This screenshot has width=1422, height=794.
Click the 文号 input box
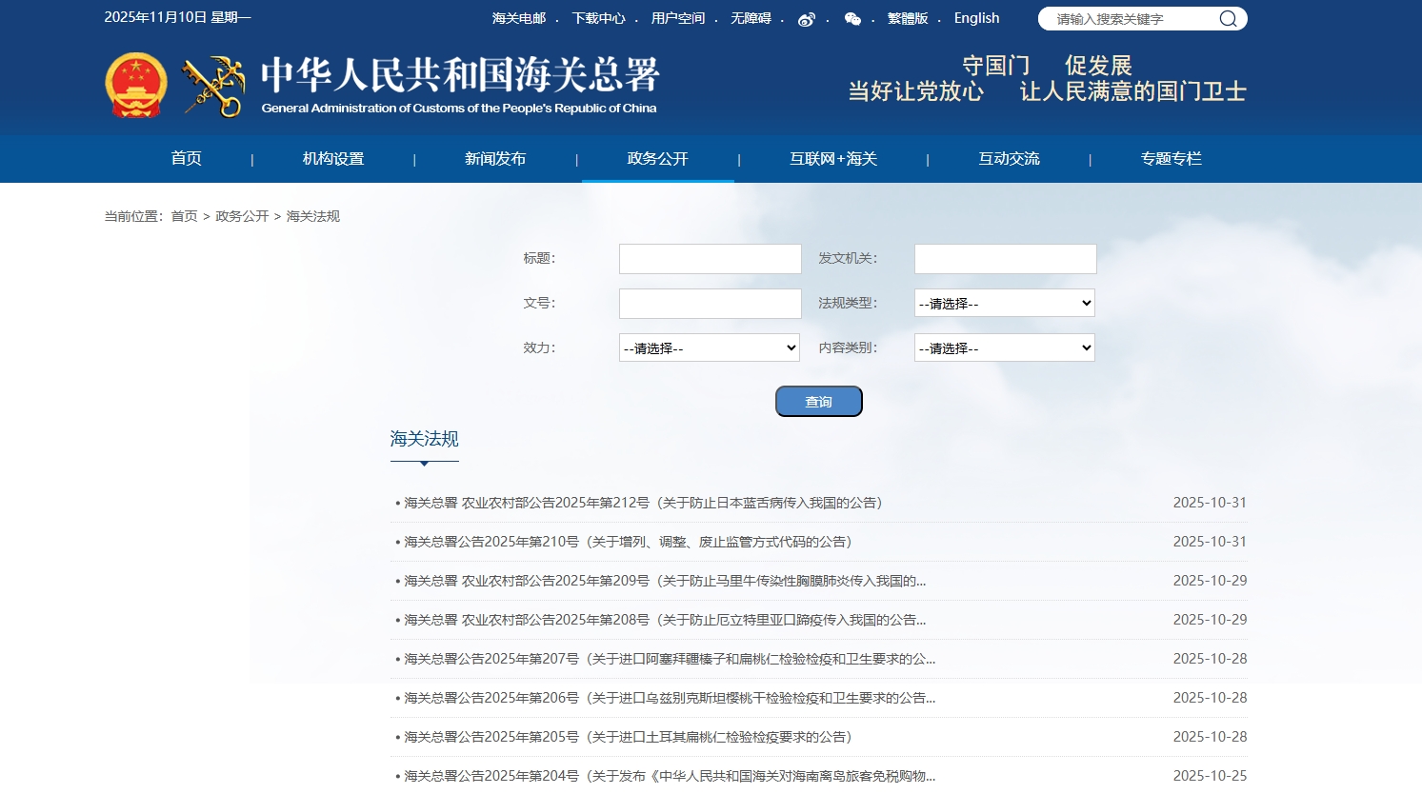point(710,304)
